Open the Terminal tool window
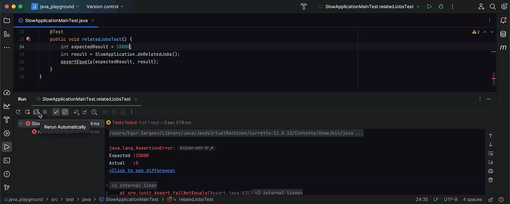This screenshot has height=204, width=510. 7,160
